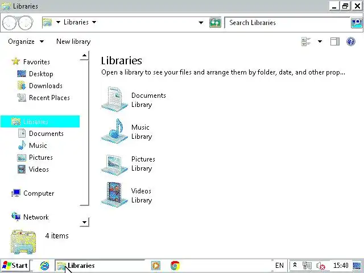Expand the views options dropdown arrow

(x=320, y=42)
